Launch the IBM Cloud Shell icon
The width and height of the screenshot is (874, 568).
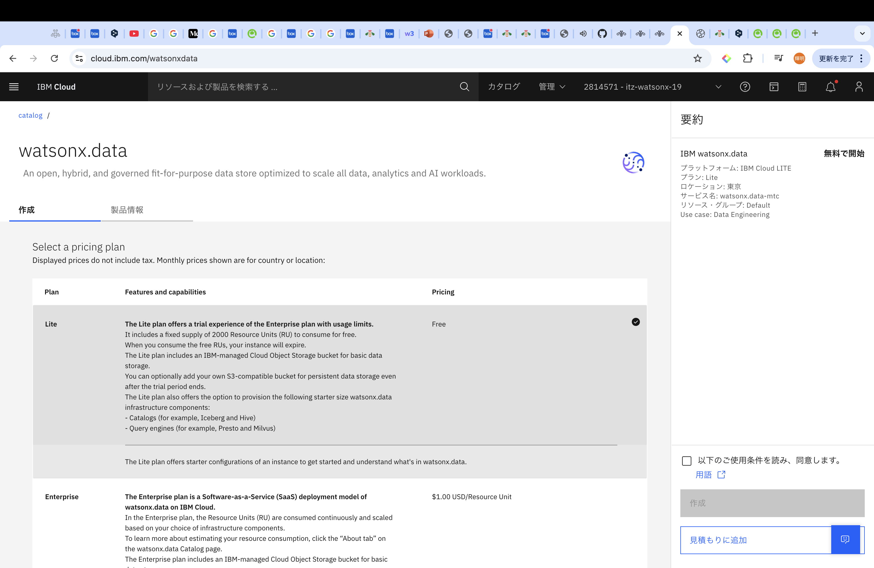click(773, 87)
